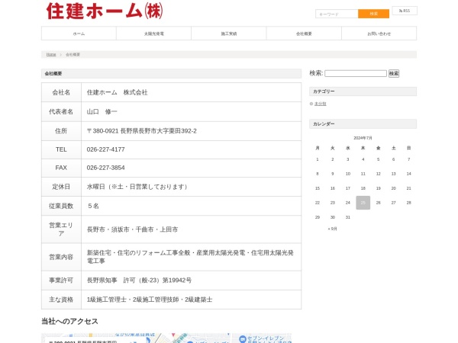
Task: Click the カテゴリー sidebar heading
Action: point(363,91)
